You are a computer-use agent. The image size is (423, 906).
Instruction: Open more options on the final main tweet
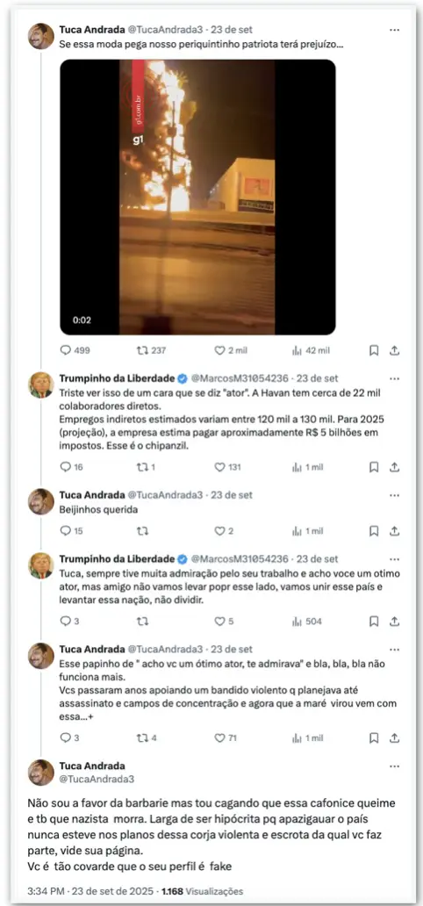click(x=395, y=766)
